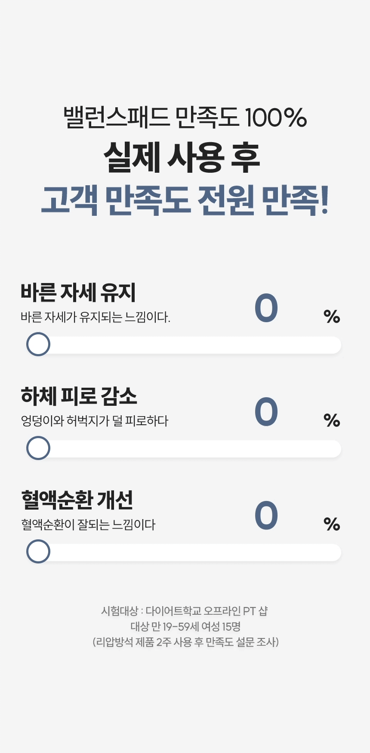Viewport: 370px width, 753px height.
Task: Click 엉덩이와 허벅지가 덜 피로하다 description
Action: (95, 421)
